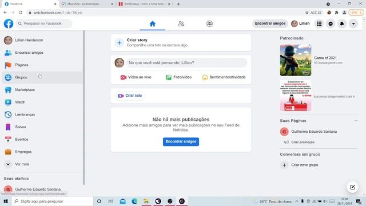The image size is (366, 206).
Task: Click the profile avatar next to post field
Action: tap(120, 62)
